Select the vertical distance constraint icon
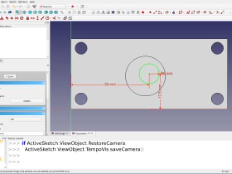 click(37, 18)
